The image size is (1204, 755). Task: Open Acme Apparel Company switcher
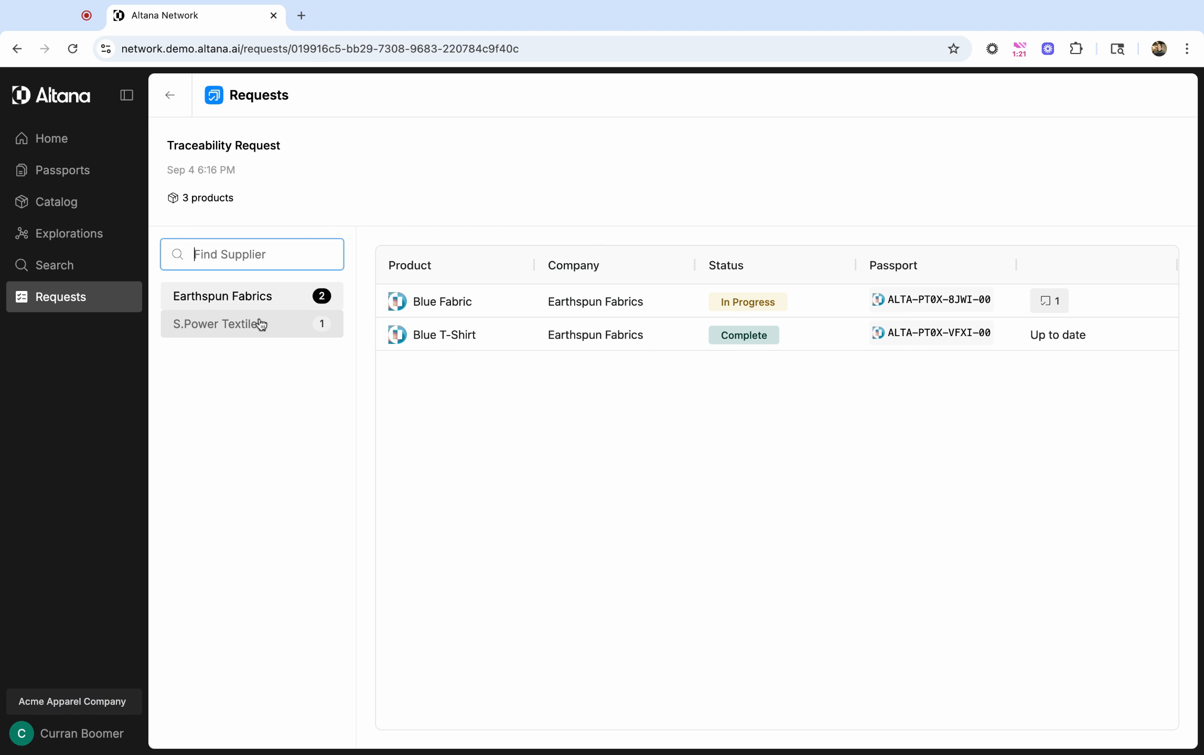tap(72, 702)
